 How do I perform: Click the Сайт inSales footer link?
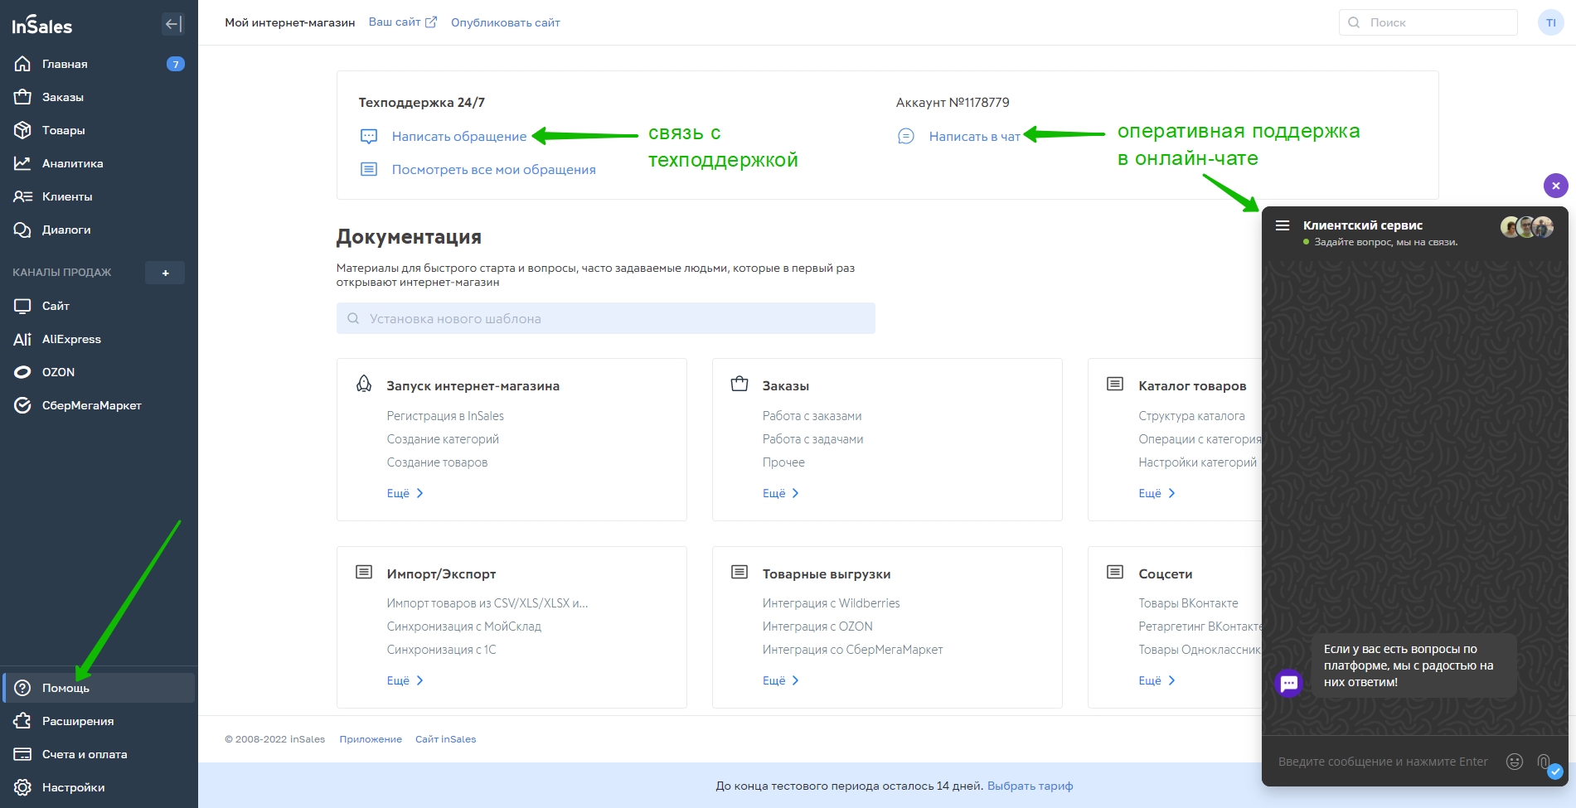[x=445, y=739]
